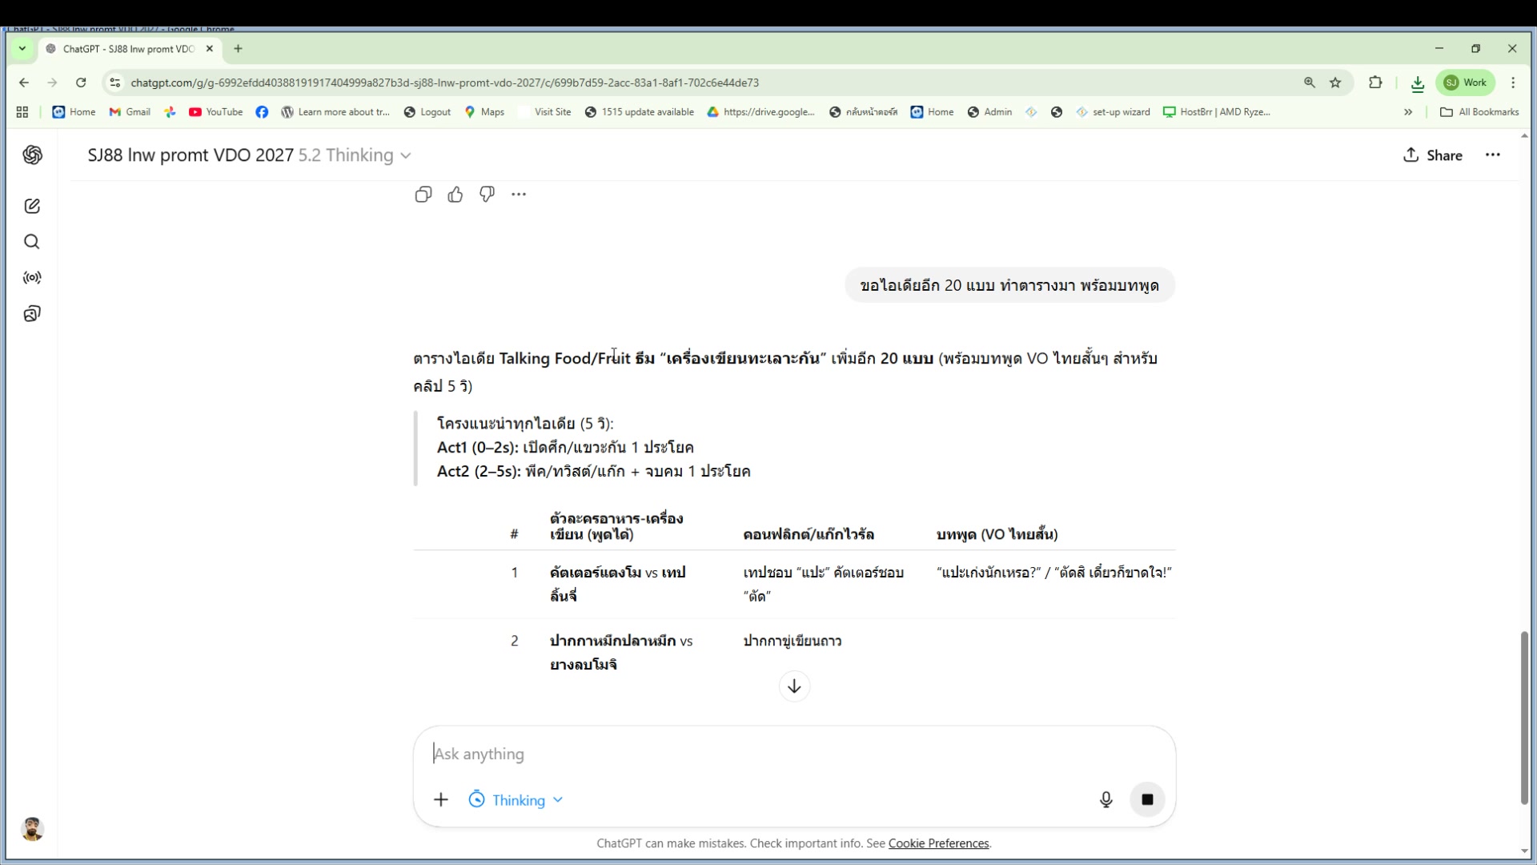Click the Share button
Viewport: 1537px width, 865px height.
click(x=1433, y=155)
